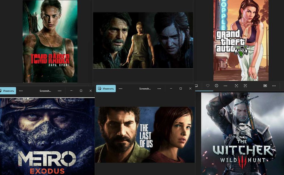Maximize the Metro Exodus window
This screenshot has width=284, height=175.
click(81, 91)
